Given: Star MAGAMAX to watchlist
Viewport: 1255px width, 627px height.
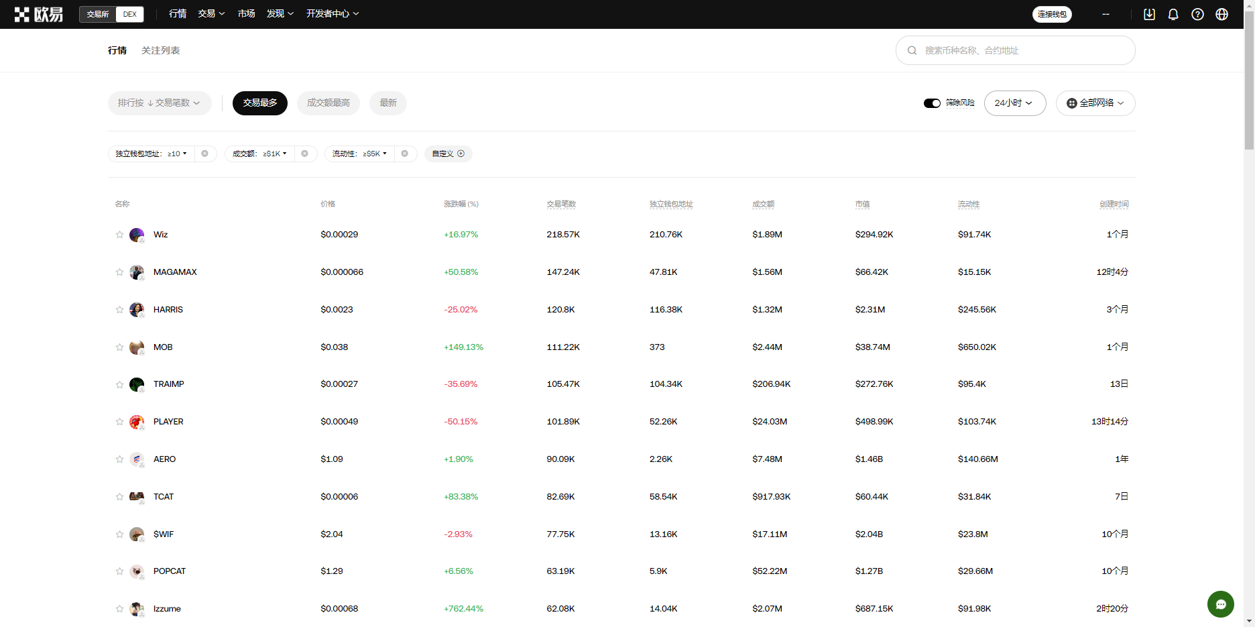Looking at the screenshot, I should click(x=119, y=272).
